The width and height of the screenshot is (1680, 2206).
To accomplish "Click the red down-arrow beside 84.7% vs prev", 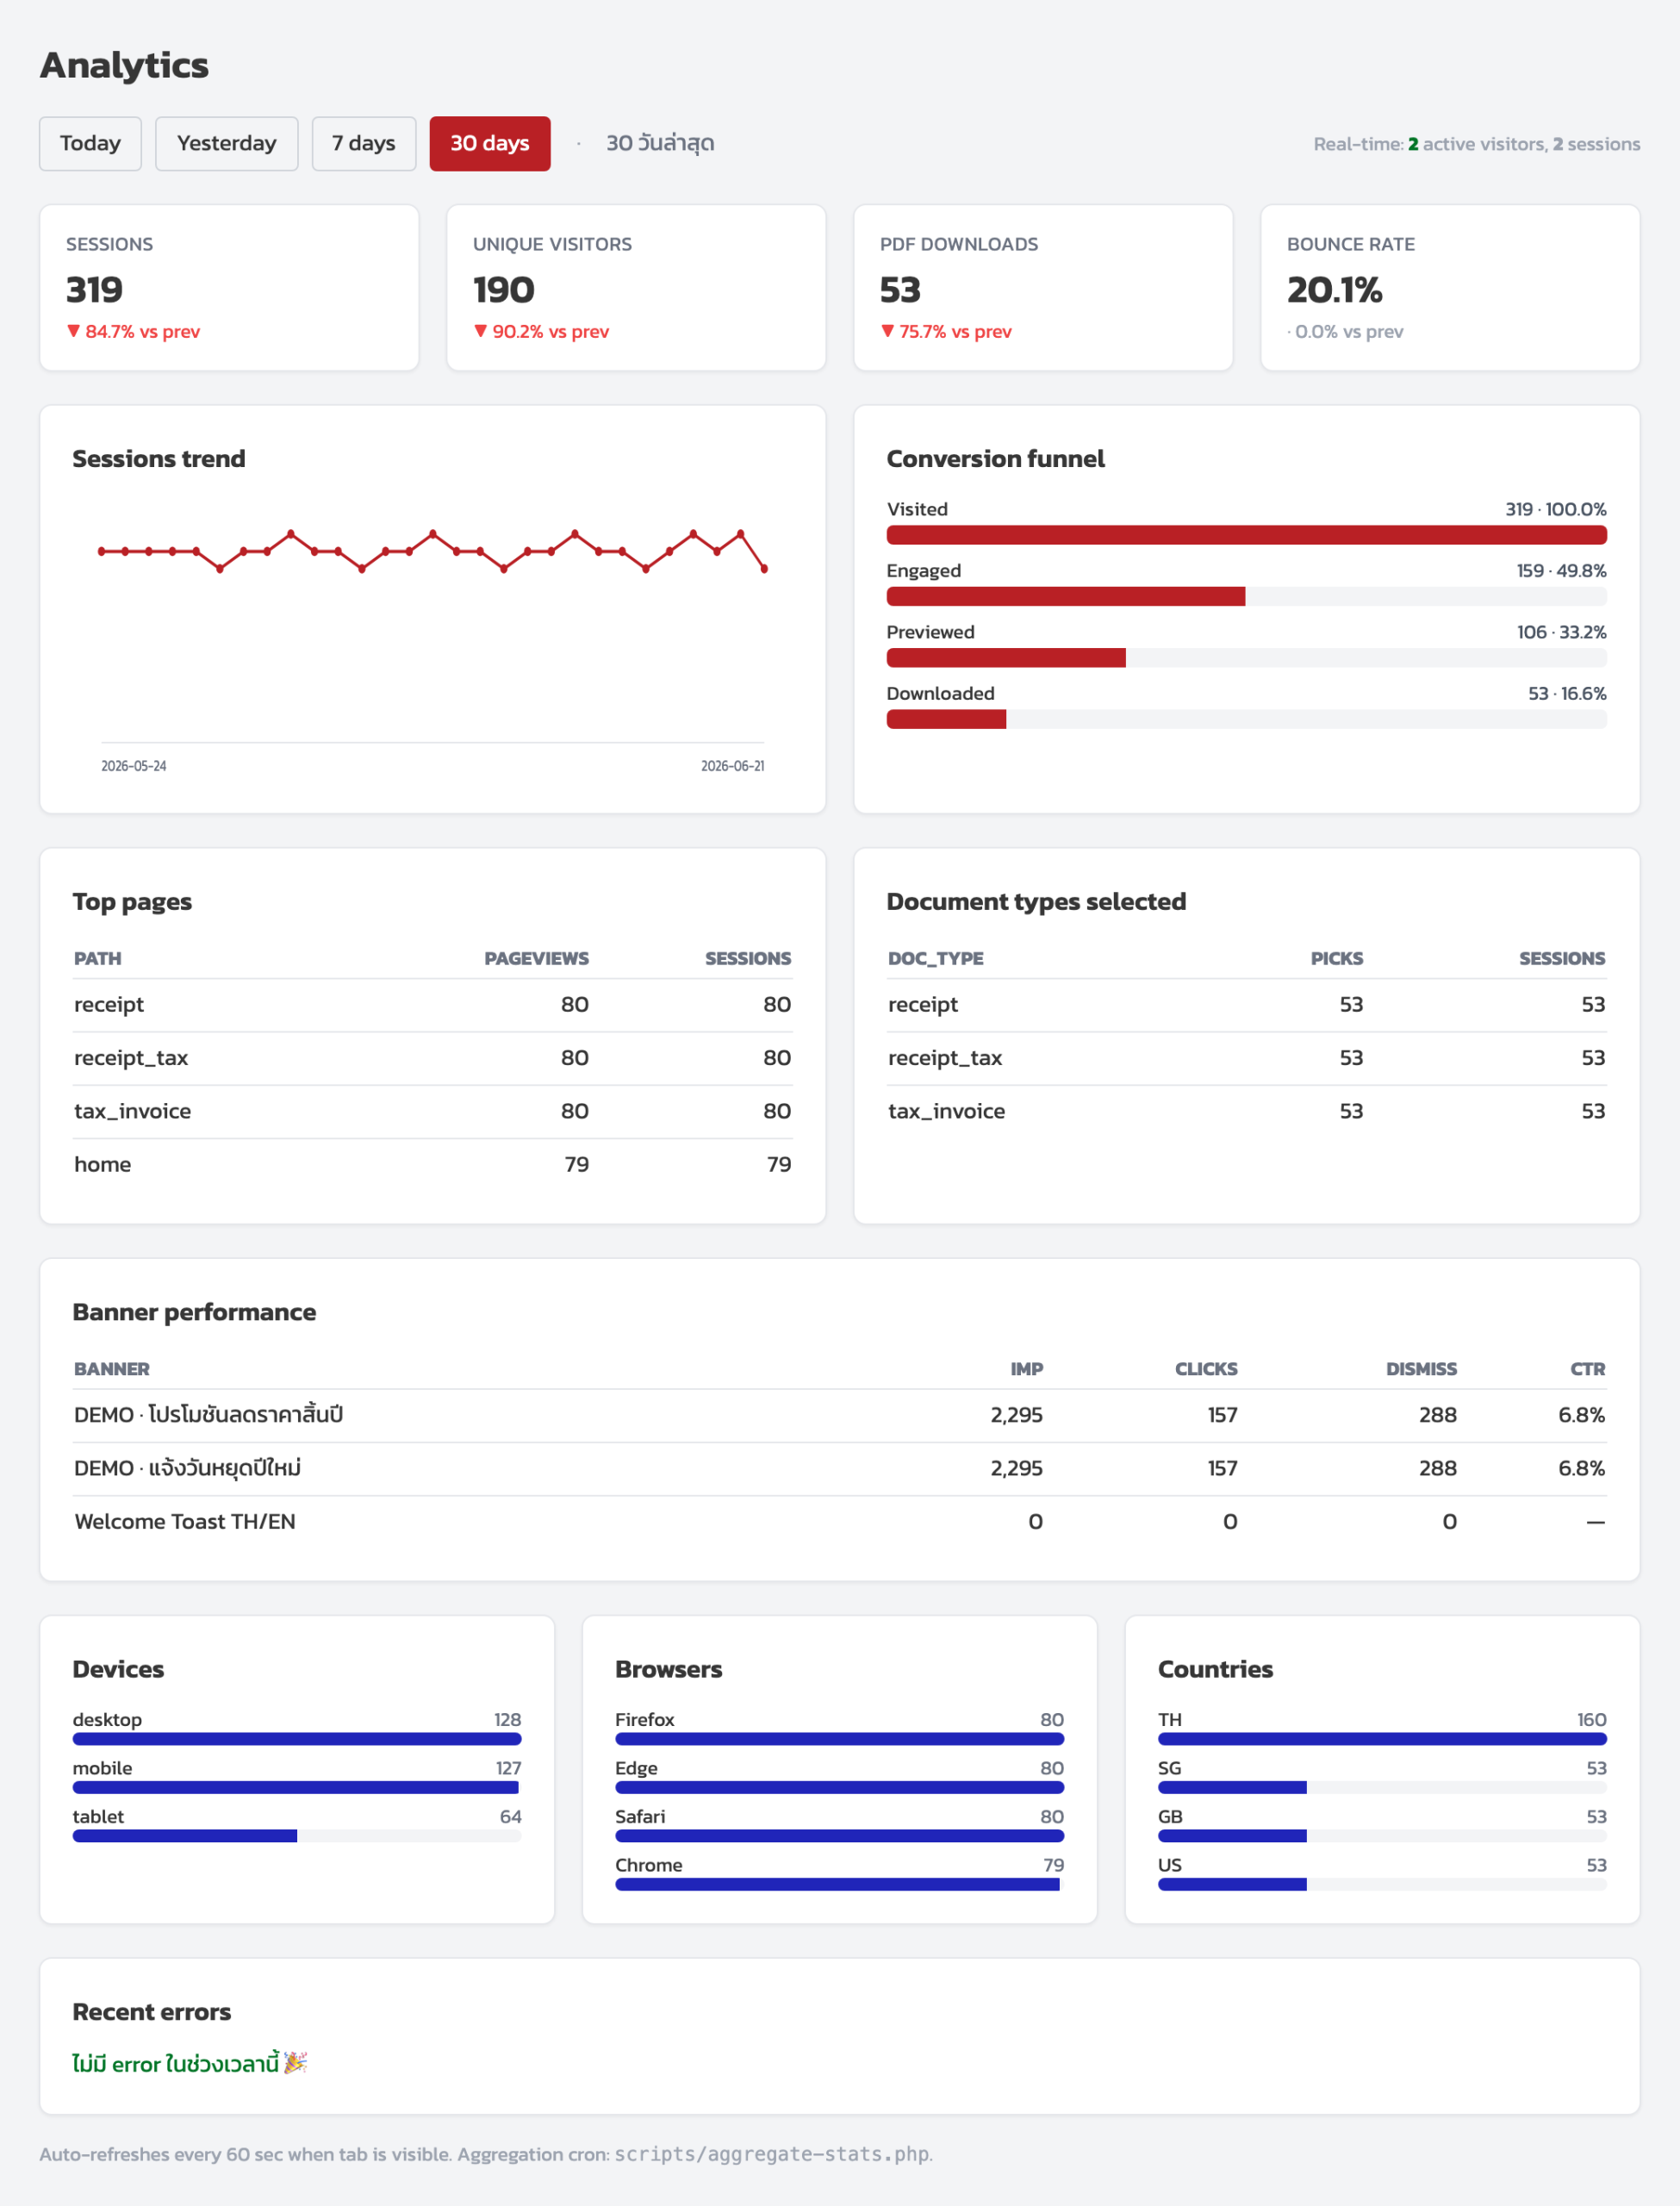I will point(73,331).
